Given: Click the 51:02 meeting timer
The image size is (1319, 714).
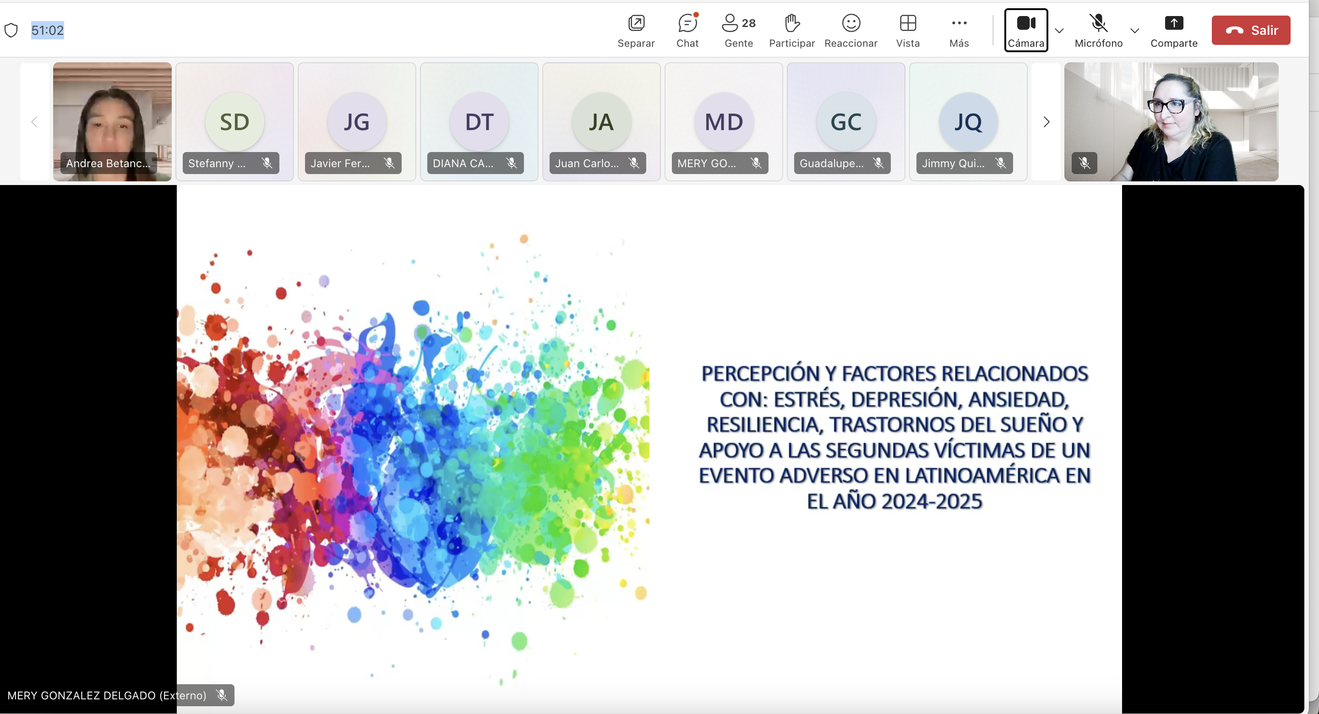Looking at the screenshot, I should 47,30.
